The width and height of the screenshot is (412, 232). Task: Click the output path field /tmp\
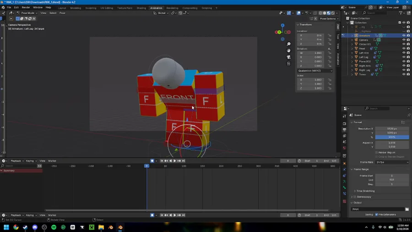coord(378,209)
